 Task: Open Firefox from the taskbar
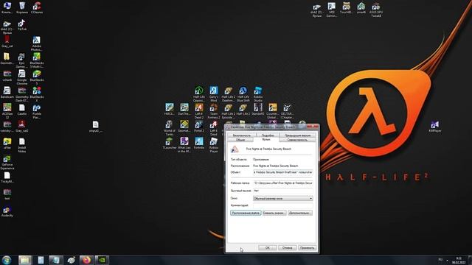pos(87,260)
